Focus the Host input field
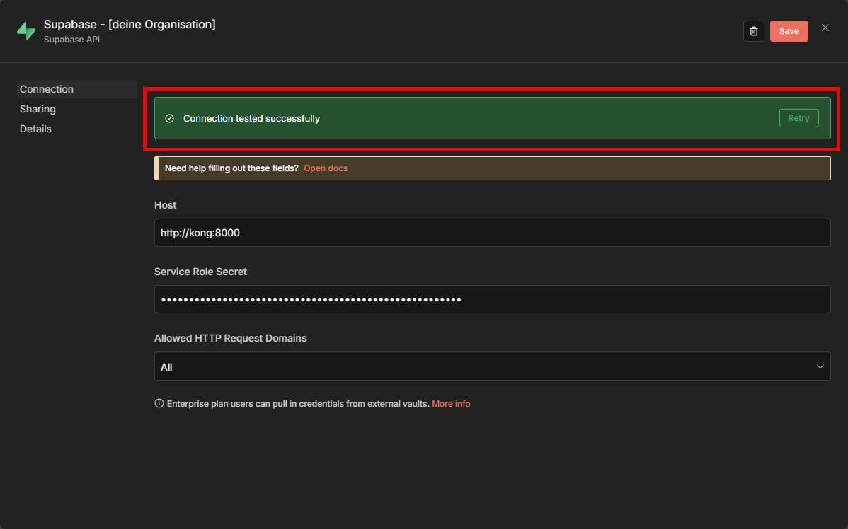Image resolution: width=848 pixels, height=529 pixels. [492, 233]
